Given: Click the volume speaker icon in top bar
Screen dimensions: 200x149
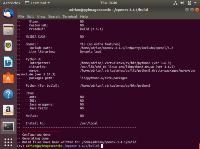Looking at the screenshot, I should pyautogui.click(x=182, y=3).
